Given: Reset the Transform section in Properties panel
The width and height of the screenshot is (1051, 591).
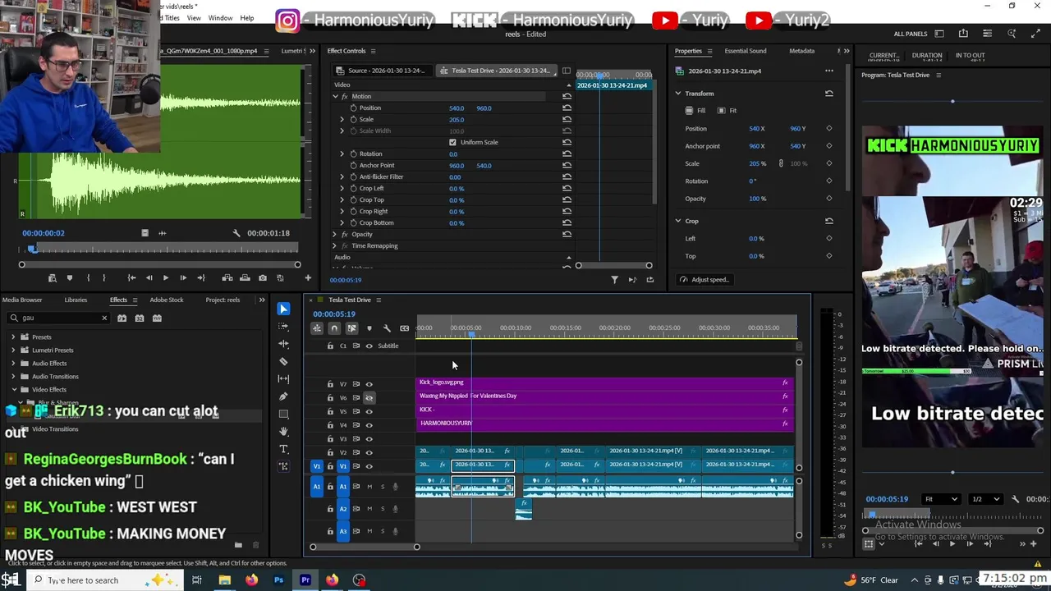Looking at the screenshot, I should tap(828, 94).
